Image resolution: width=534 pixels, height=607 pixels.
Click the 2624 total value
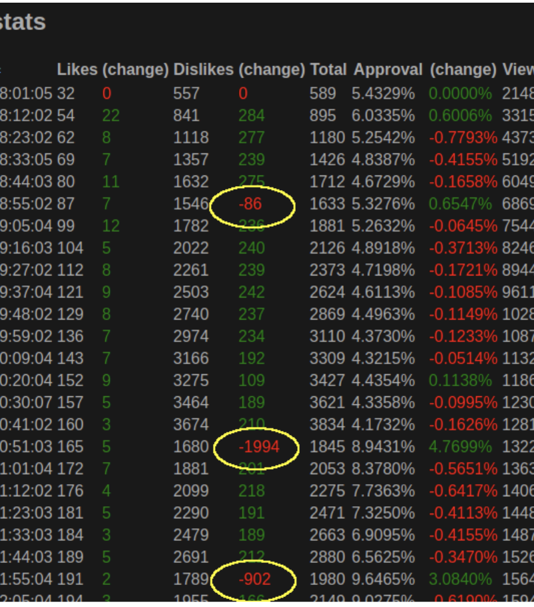(327, 292)
